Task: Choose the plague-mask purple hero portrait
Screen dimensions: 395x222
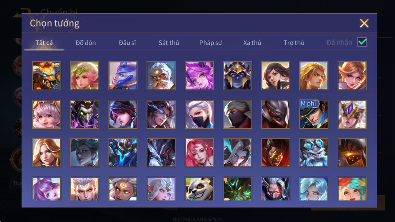Action: click(85, 114)
